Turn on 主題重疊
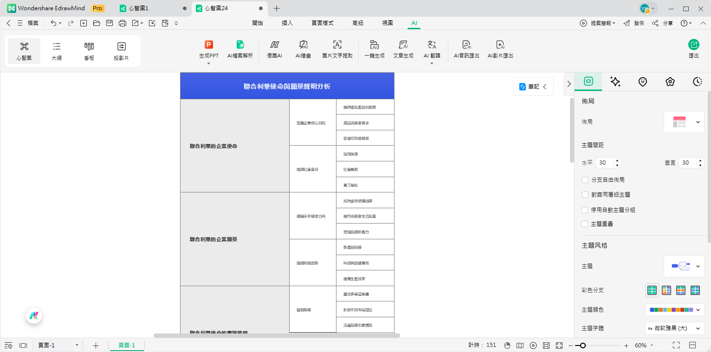Screen dimensions: 711x352 click(585, 224)
